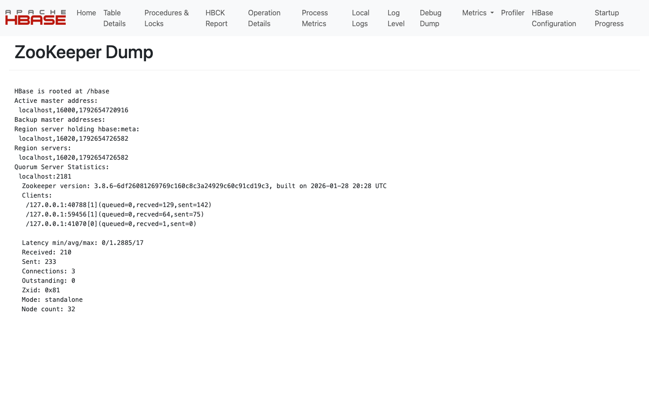This screenshot has height=406, width=649.
Task: Click client entry /127.0.0.1:41070
Action: [111, 224]
